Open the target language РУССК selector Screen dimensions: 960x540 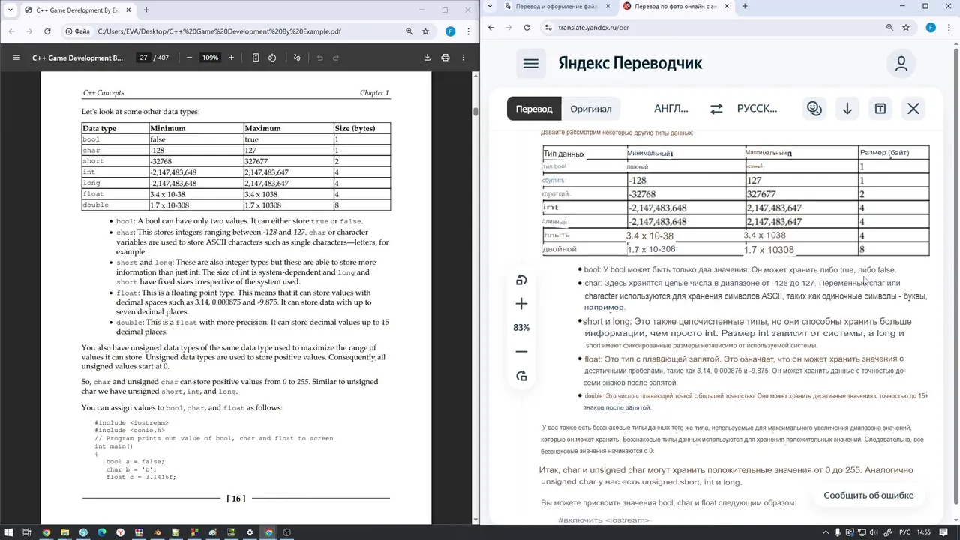(757, 109)
